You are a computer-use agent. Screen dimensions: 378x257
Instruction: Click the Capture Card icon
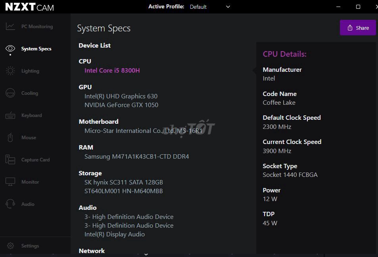coord(10,159)
